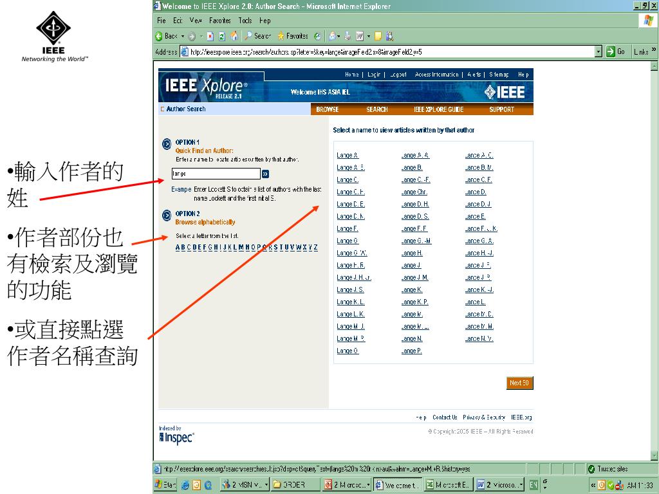Click the Home icon in toolbar
This screenshot has width=659, height=494.
click(234, 37)
